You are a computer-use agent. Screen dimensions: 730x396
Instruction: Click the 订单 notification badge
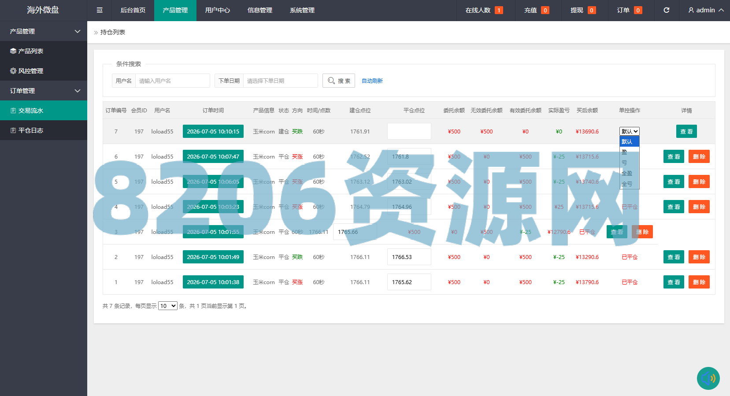click(638, 10)
